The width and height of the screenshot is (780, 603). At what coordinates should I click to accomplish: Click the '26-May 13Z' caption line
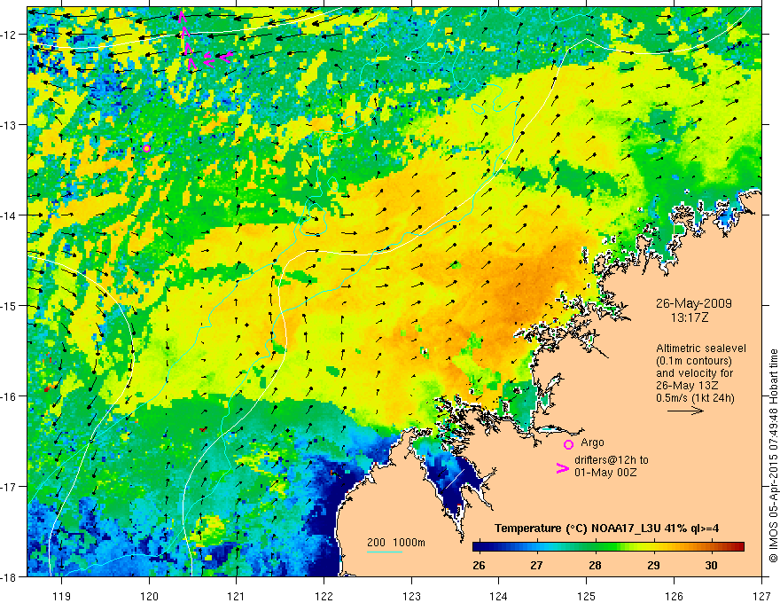[x=686, y=386]
